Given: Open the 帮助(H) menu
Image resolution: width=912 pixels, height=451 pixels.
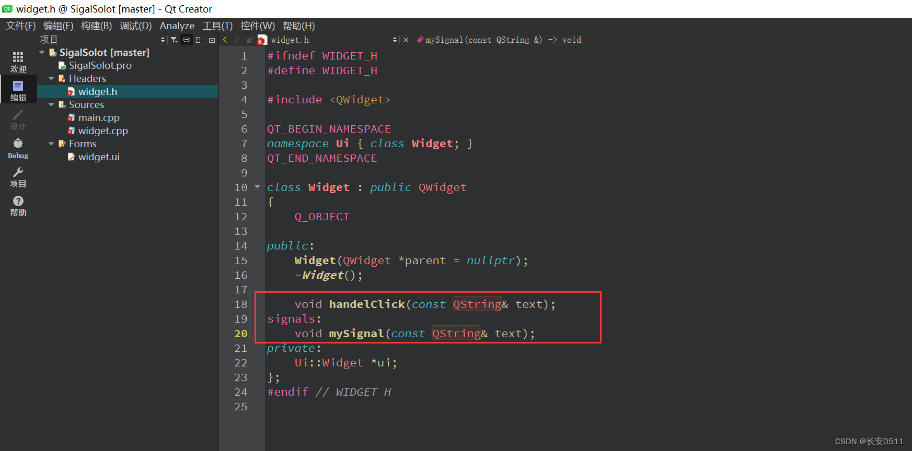Looking at the screenshot, I should 299,26.
